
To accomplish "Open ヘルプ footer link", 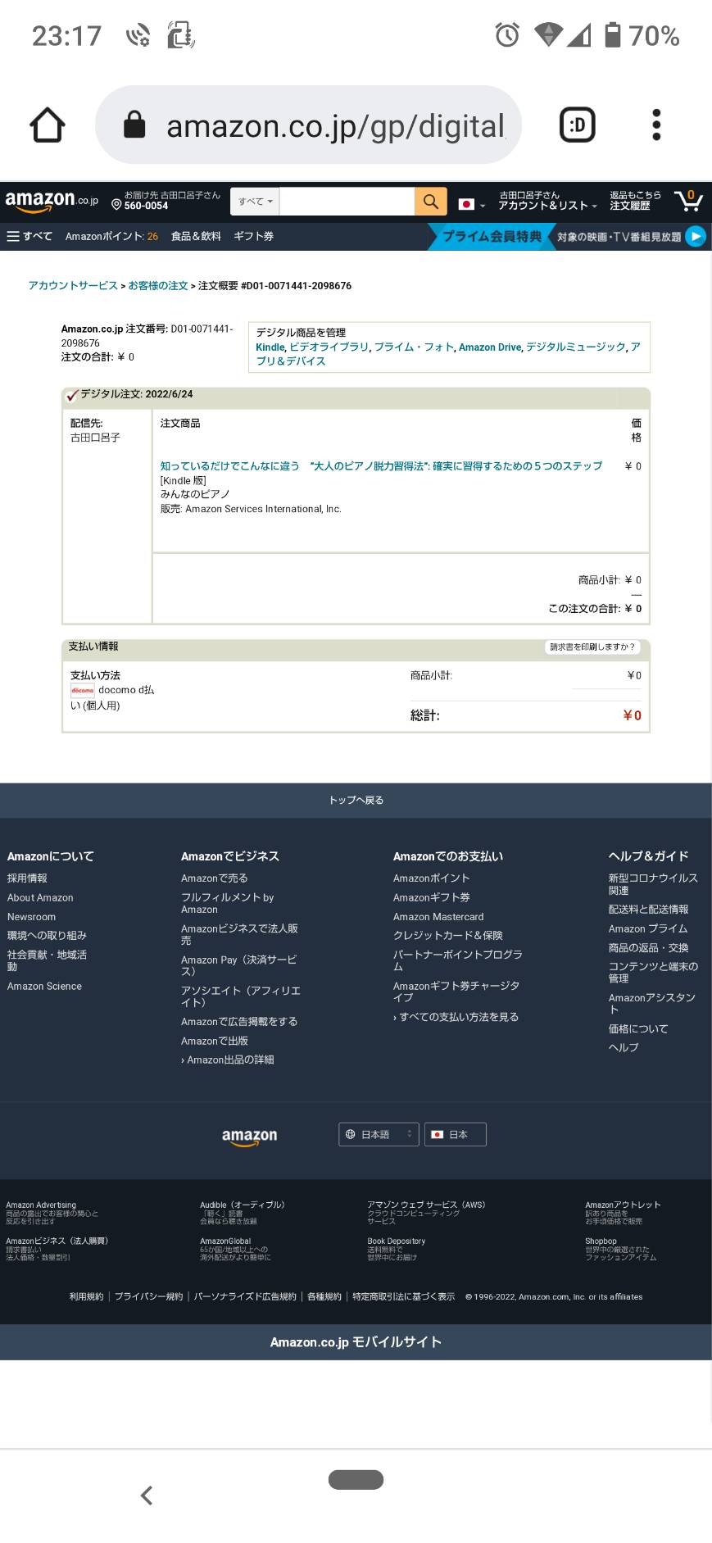I will [624, 1047].
